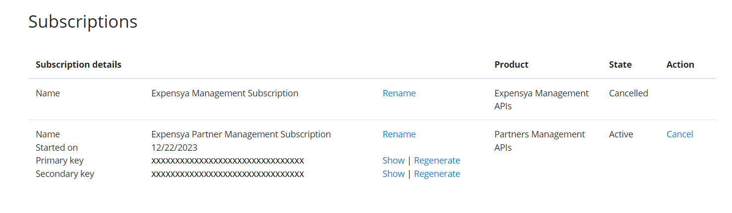
Task: Click the Expensya Management APIs product cell
Action: (541, 99)
